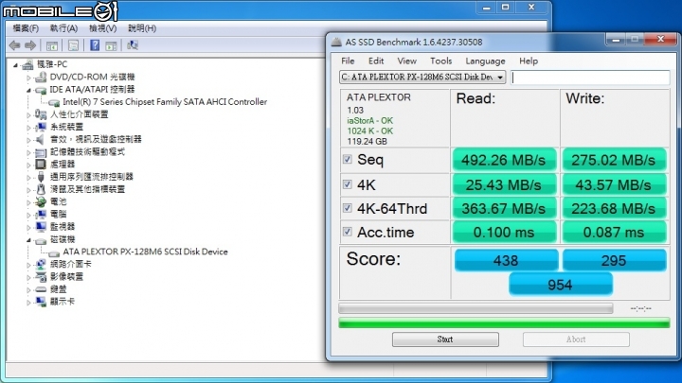Select the total score 954 cell
The image size is (682, 383).
(x=560, y=285)
